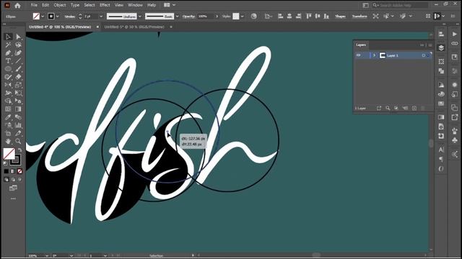462x259 pixels.
Task: Click the Transform button in control bar
Action: click(x=359, y=17)
